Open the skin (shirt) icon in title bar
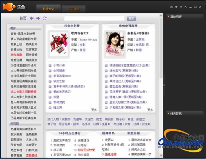The height and width of the screenshot is (159, 206). point(176,7)
